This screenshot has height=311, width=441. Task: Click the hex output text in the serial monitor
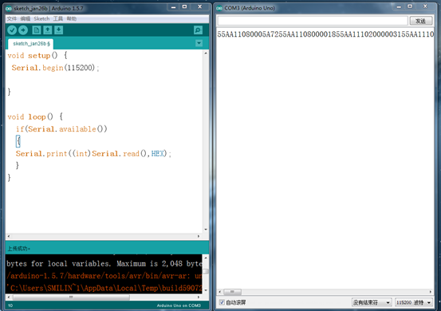(325, 34)
